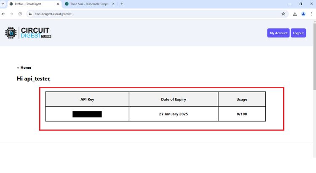Click the address bar URL field
Viewport: 316px width, 173px height.
(x=147, y=14)
